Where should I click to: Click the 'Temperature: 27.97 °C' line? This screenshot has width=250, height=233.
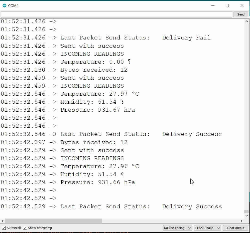(100, 94)
